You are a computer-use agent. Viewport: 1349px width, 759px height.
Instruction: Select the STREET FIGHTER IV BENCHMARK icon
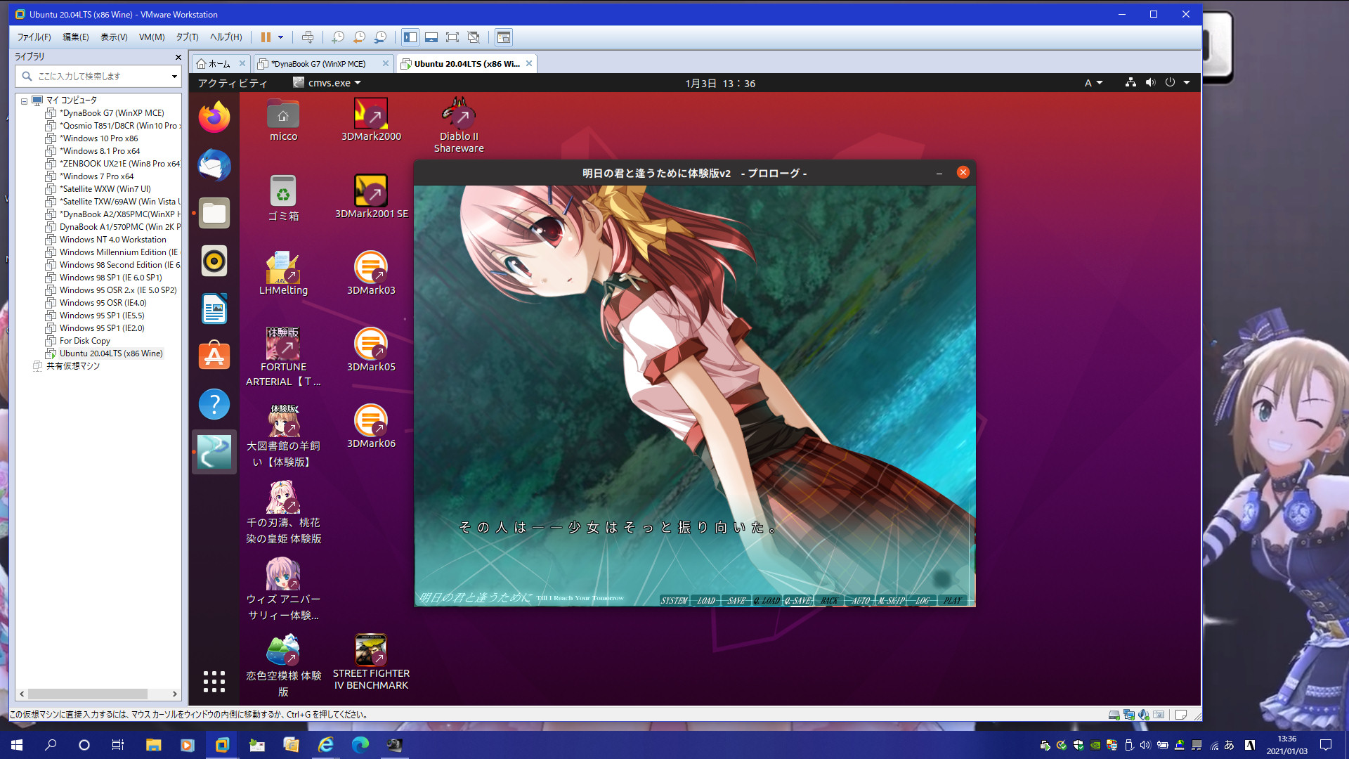[371, 663]
